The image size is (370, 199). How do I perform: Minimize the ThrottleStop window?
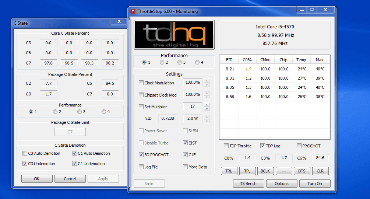click(x=302, y=10)
